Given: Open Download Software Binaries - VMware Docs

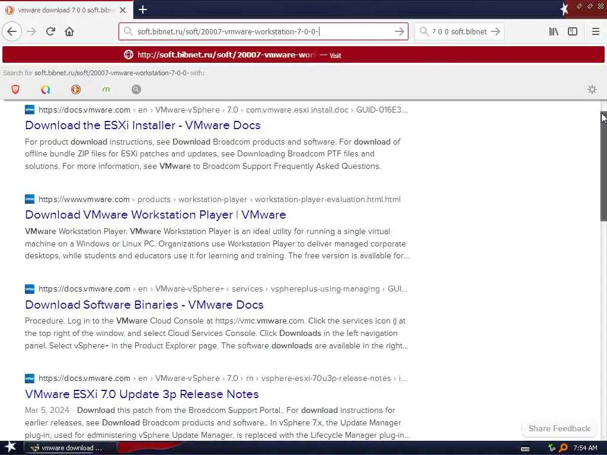Looking at the screenshot, I should 144,305.
